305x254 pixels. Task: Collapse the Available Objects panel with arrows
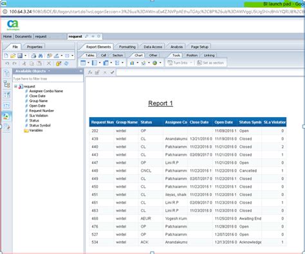pos(80,71)
